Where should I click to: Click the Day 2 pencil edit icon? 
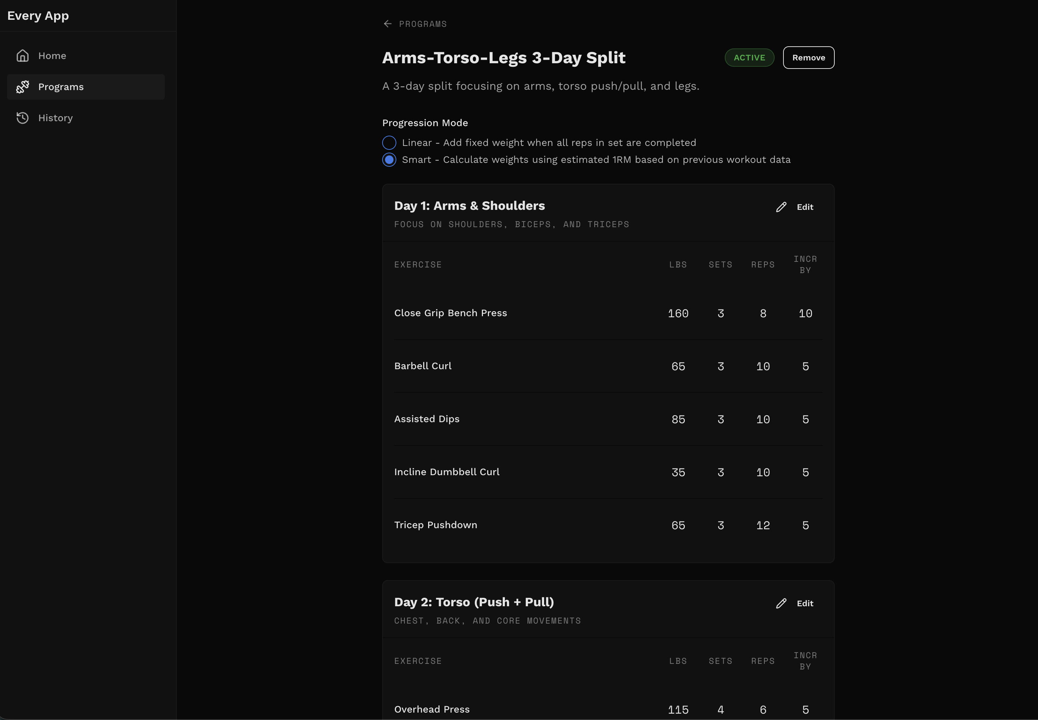(781, 603)
